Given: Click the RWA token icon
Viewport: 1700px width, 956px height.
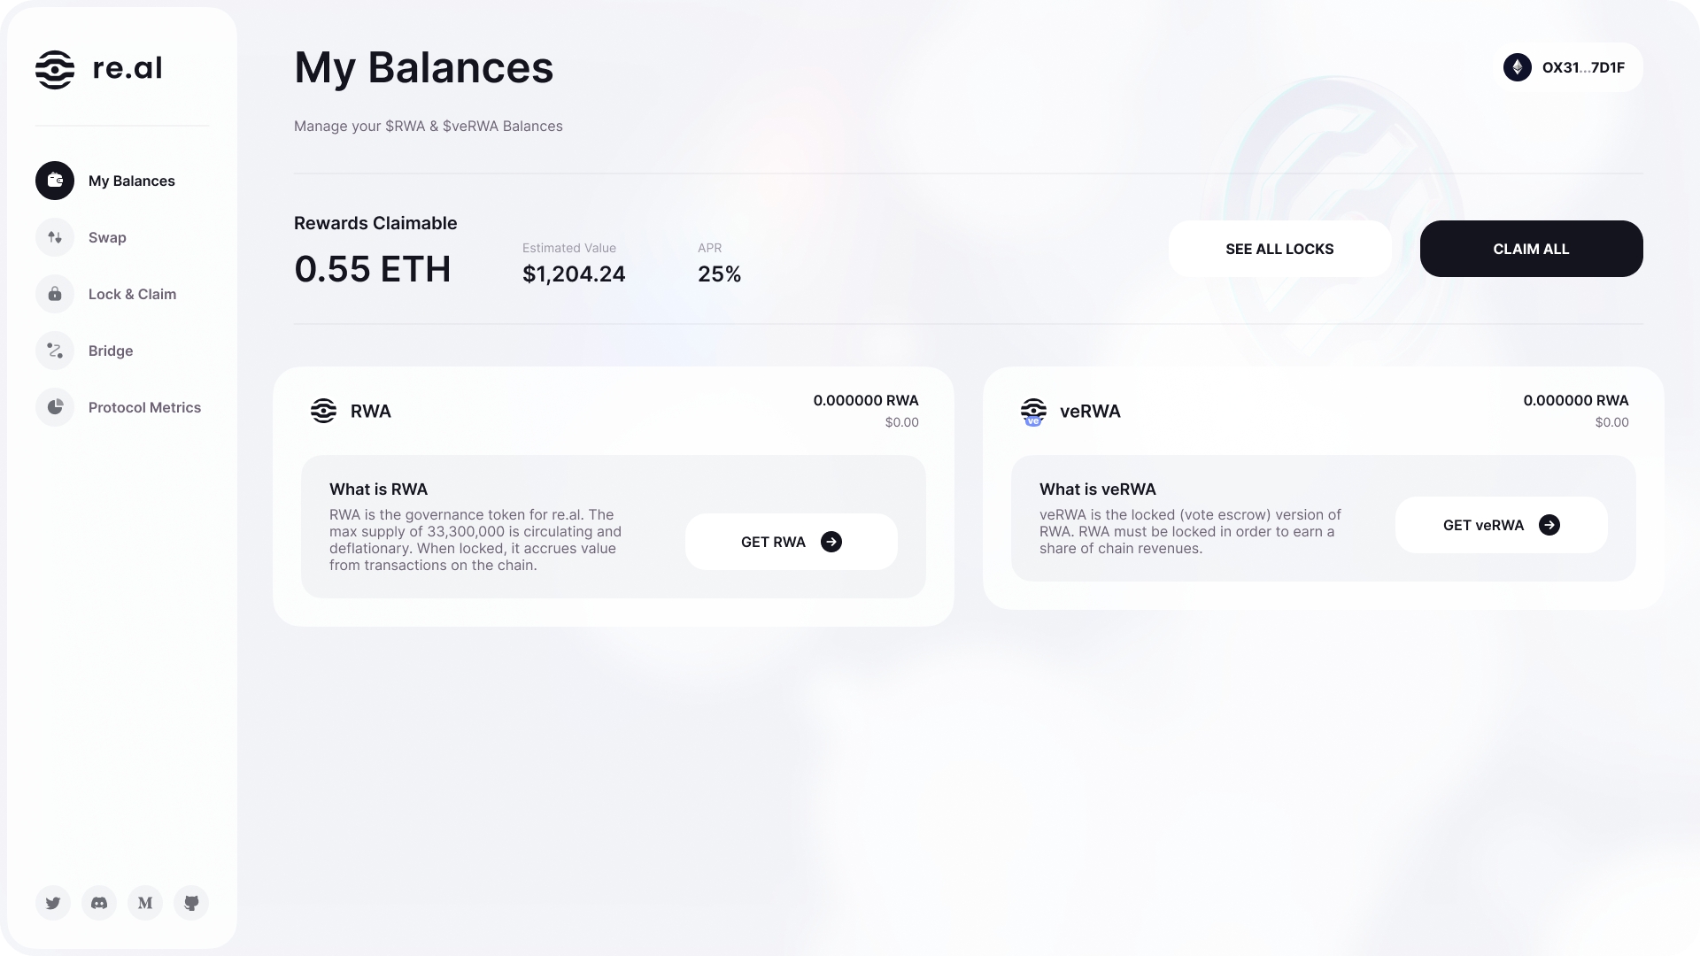Looking at the screenshot, I should click(x=323, y=411).
